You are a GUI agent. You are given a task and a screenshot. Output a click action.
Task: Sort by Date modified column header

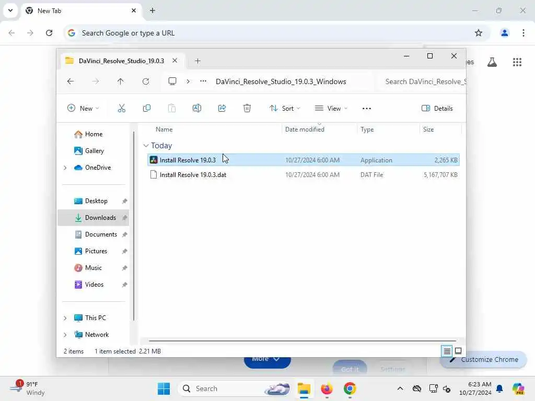305,129
